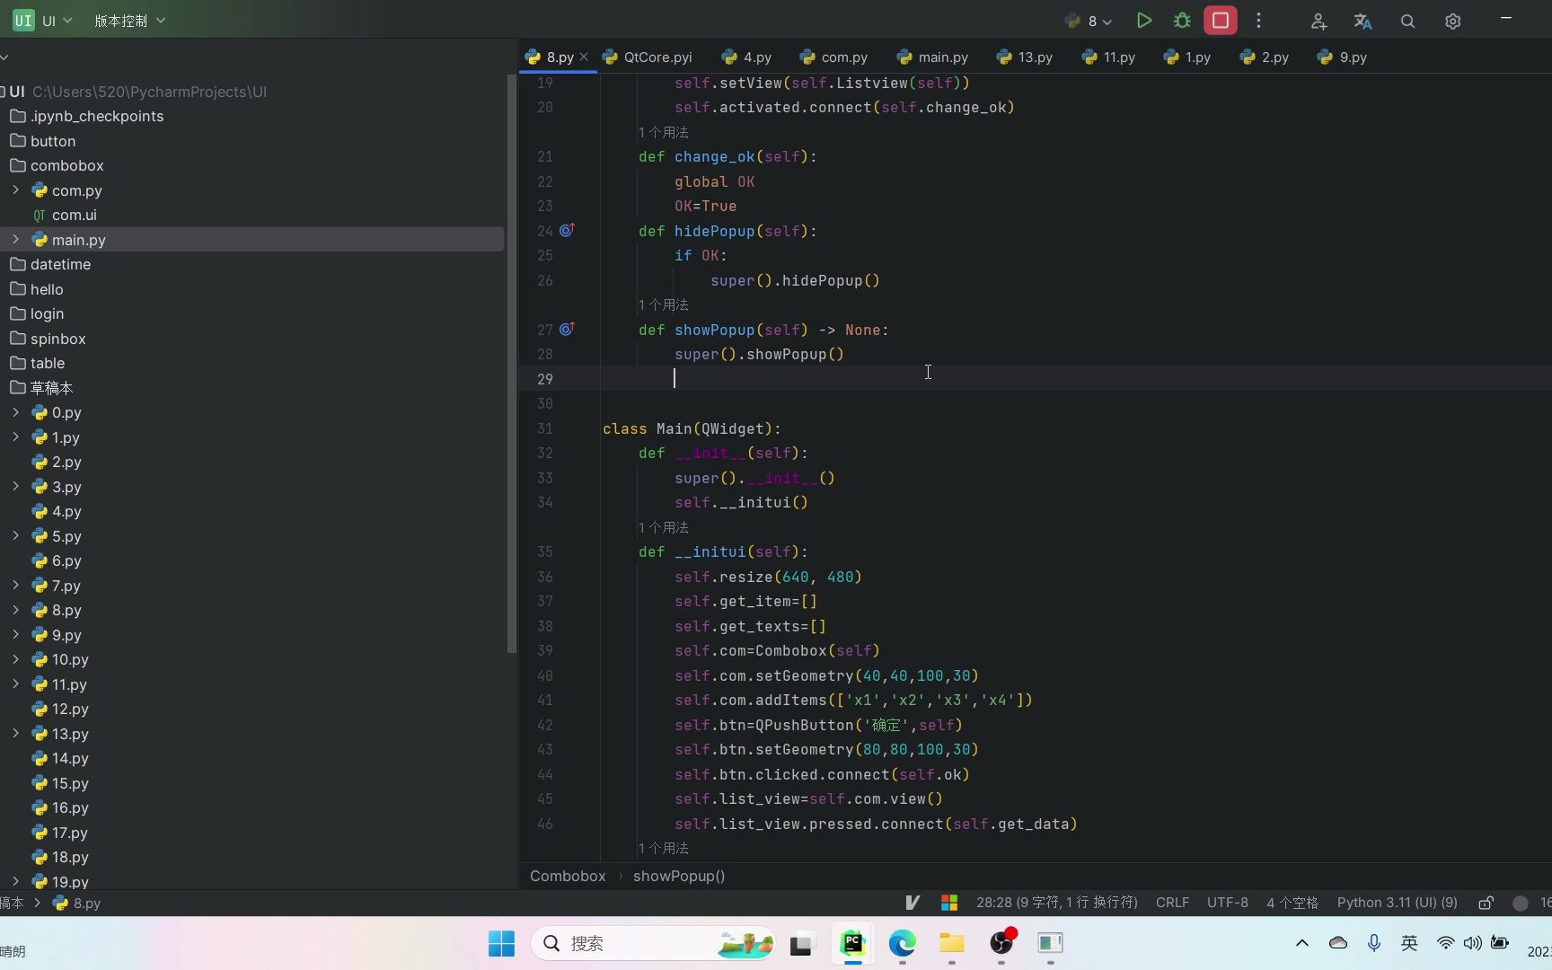1552x970 pixels.
Task: Switch to the main.py editor tab
Action: click(x=941, y=57)
